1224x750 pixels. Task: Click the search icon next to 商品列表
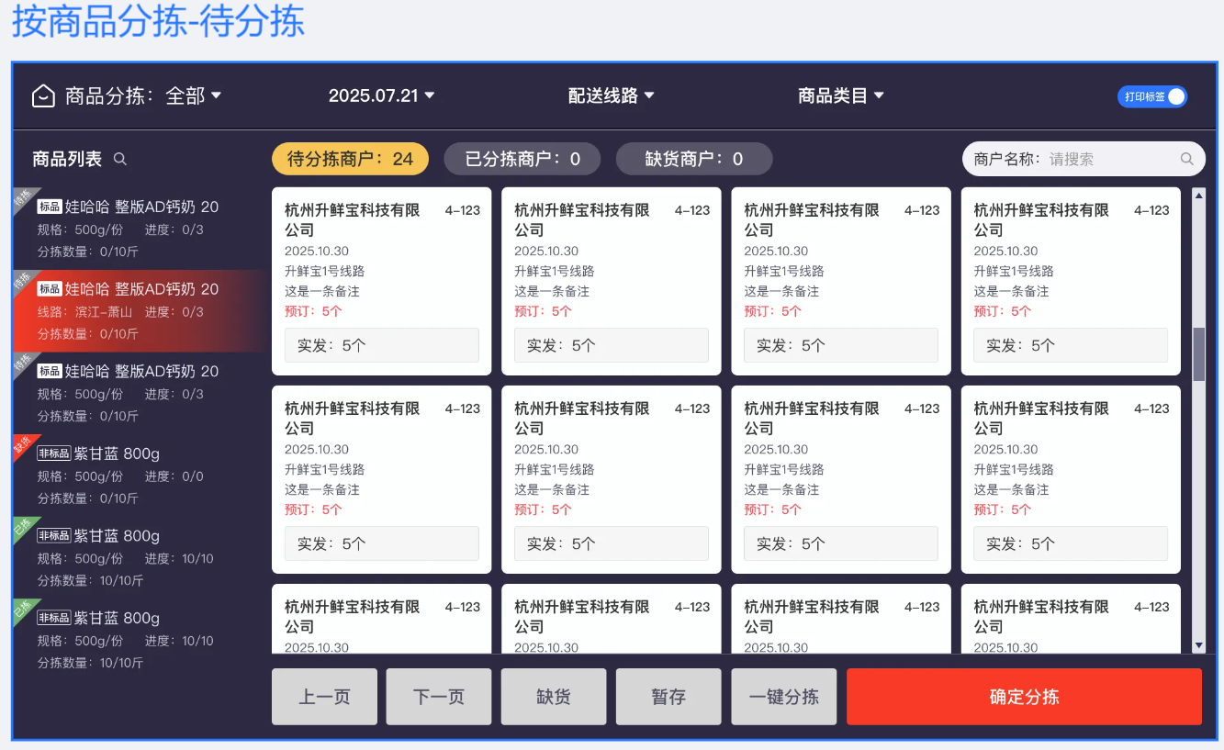(120, 159)
